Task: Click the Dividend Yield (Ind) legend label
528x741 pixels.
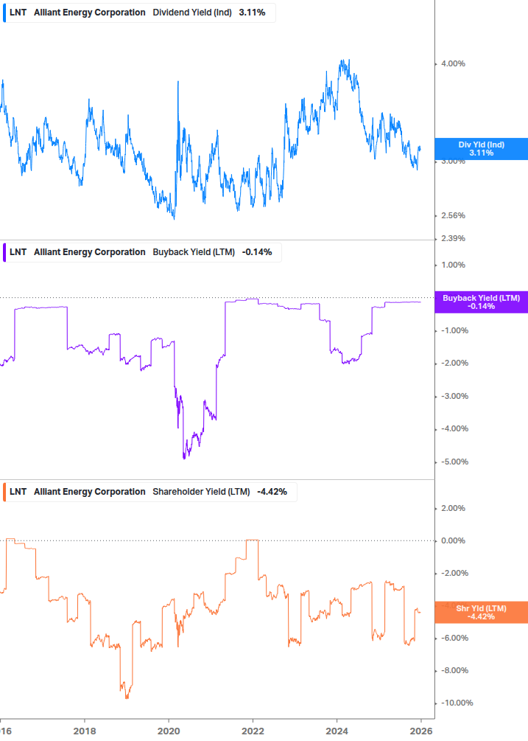Action: tap(192, 13)
